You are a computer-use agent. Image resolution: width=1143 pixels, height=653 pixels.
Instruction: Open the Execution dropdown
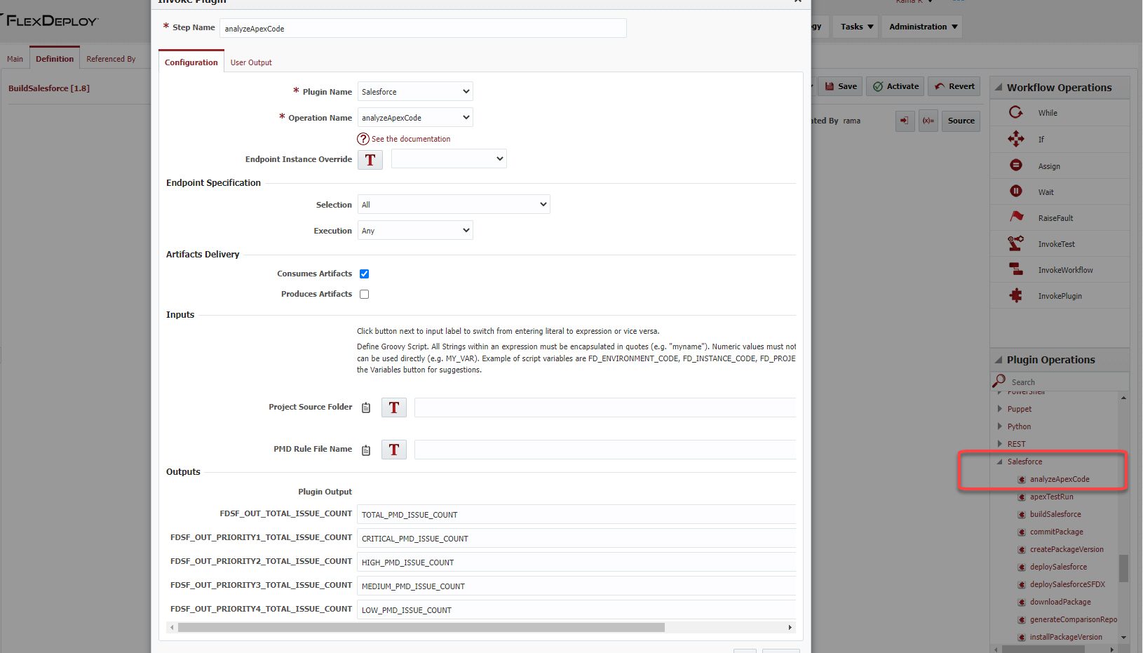click(x=415, y=230)
